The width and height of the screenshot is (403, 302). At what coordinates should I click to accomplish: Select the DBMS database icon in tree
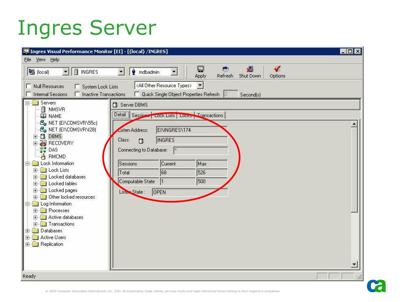43,136
